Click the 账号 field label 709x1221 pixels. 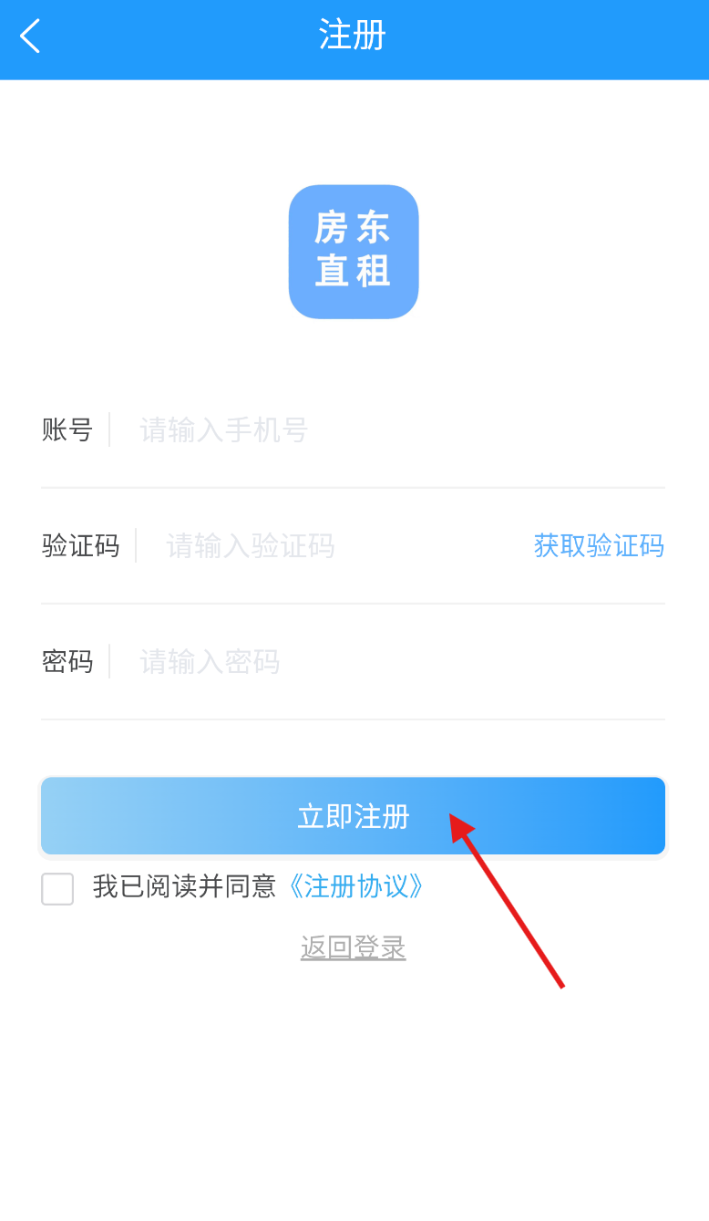click(67, 429)
